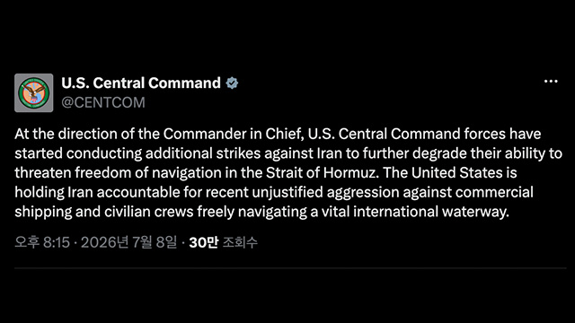Image resolution: width=575 pixels, height=323 pixels.
Task: Click the phrase Commander in Chief
Action: [233, 134]
